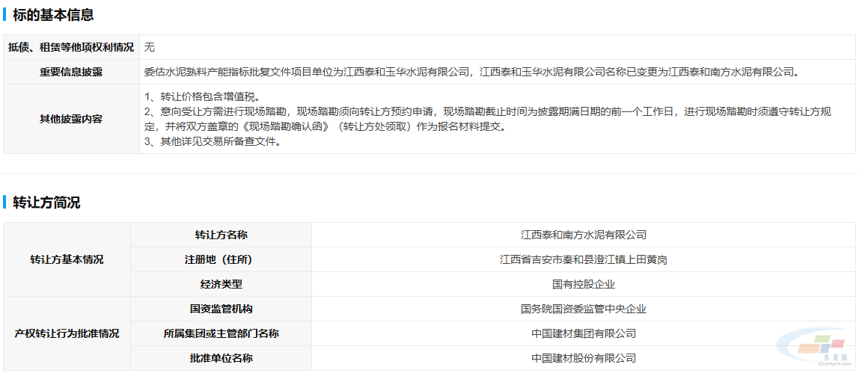Click the blue bar beside 标的基本信息 heading
This screenshot has height=373, width=859.
click(5, 14)
